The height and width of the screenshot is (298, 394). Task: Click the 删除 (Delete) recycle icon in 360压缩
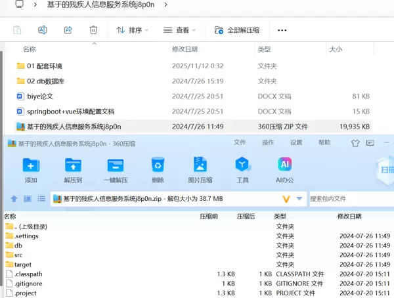[x=158, y=165]
